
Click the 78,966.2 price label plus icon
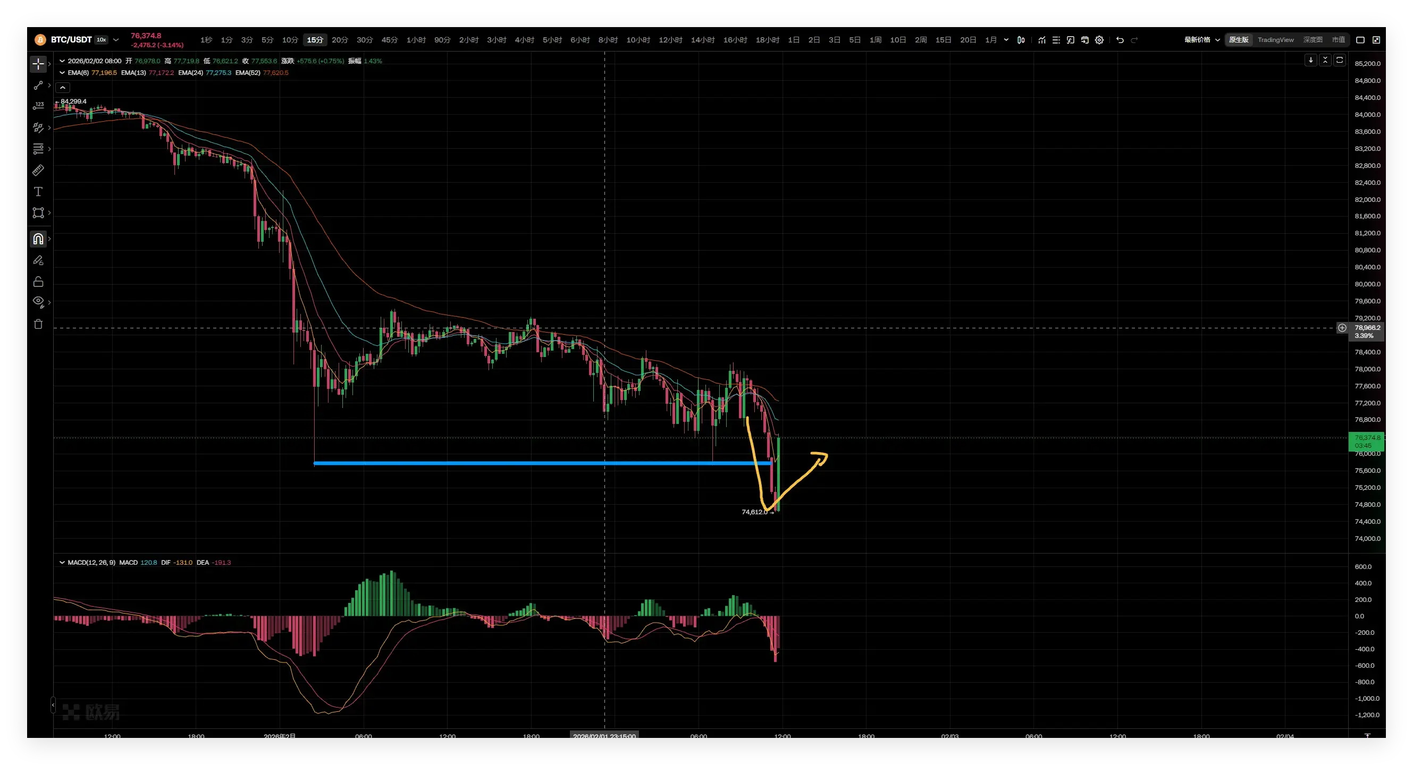pos(1342,328)
